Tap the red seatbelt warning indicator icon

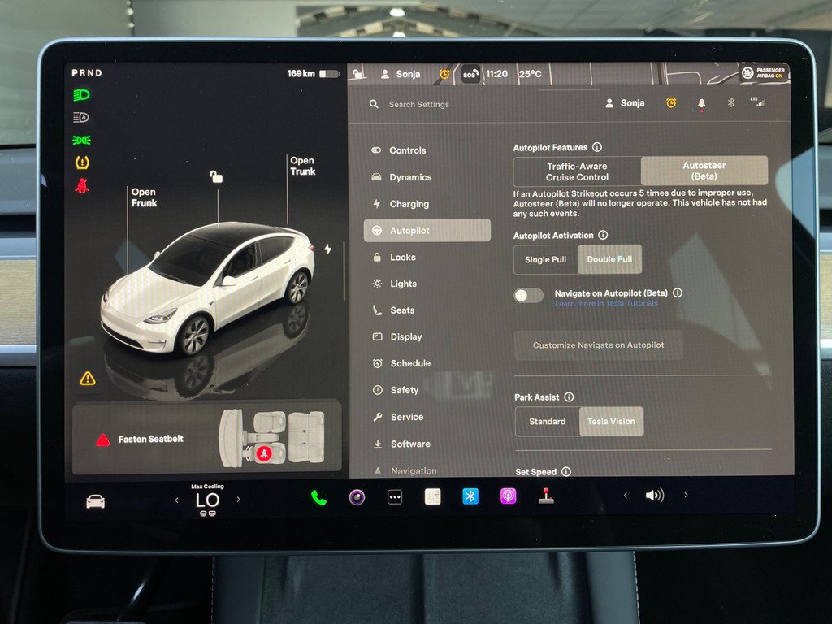click(x=82, y=186)
